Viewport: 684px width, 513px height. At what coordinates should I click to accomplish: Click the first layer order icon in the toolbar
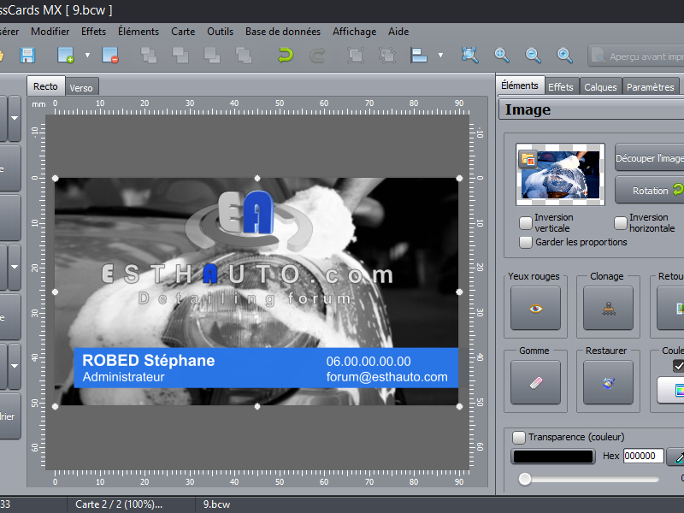pyautogui.click(x=149, y=56)
